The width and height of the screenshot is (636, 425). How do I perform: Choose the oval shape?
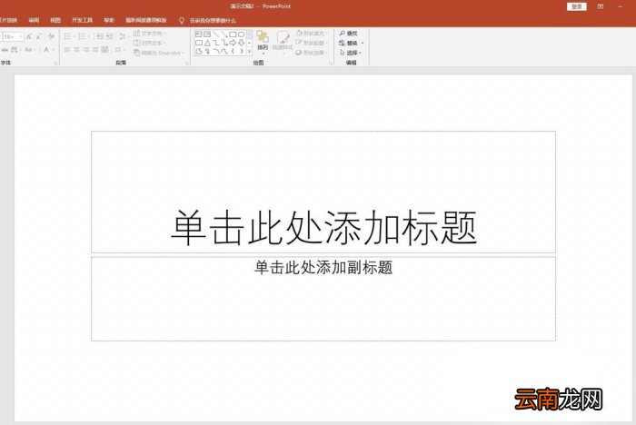(242, 35)
